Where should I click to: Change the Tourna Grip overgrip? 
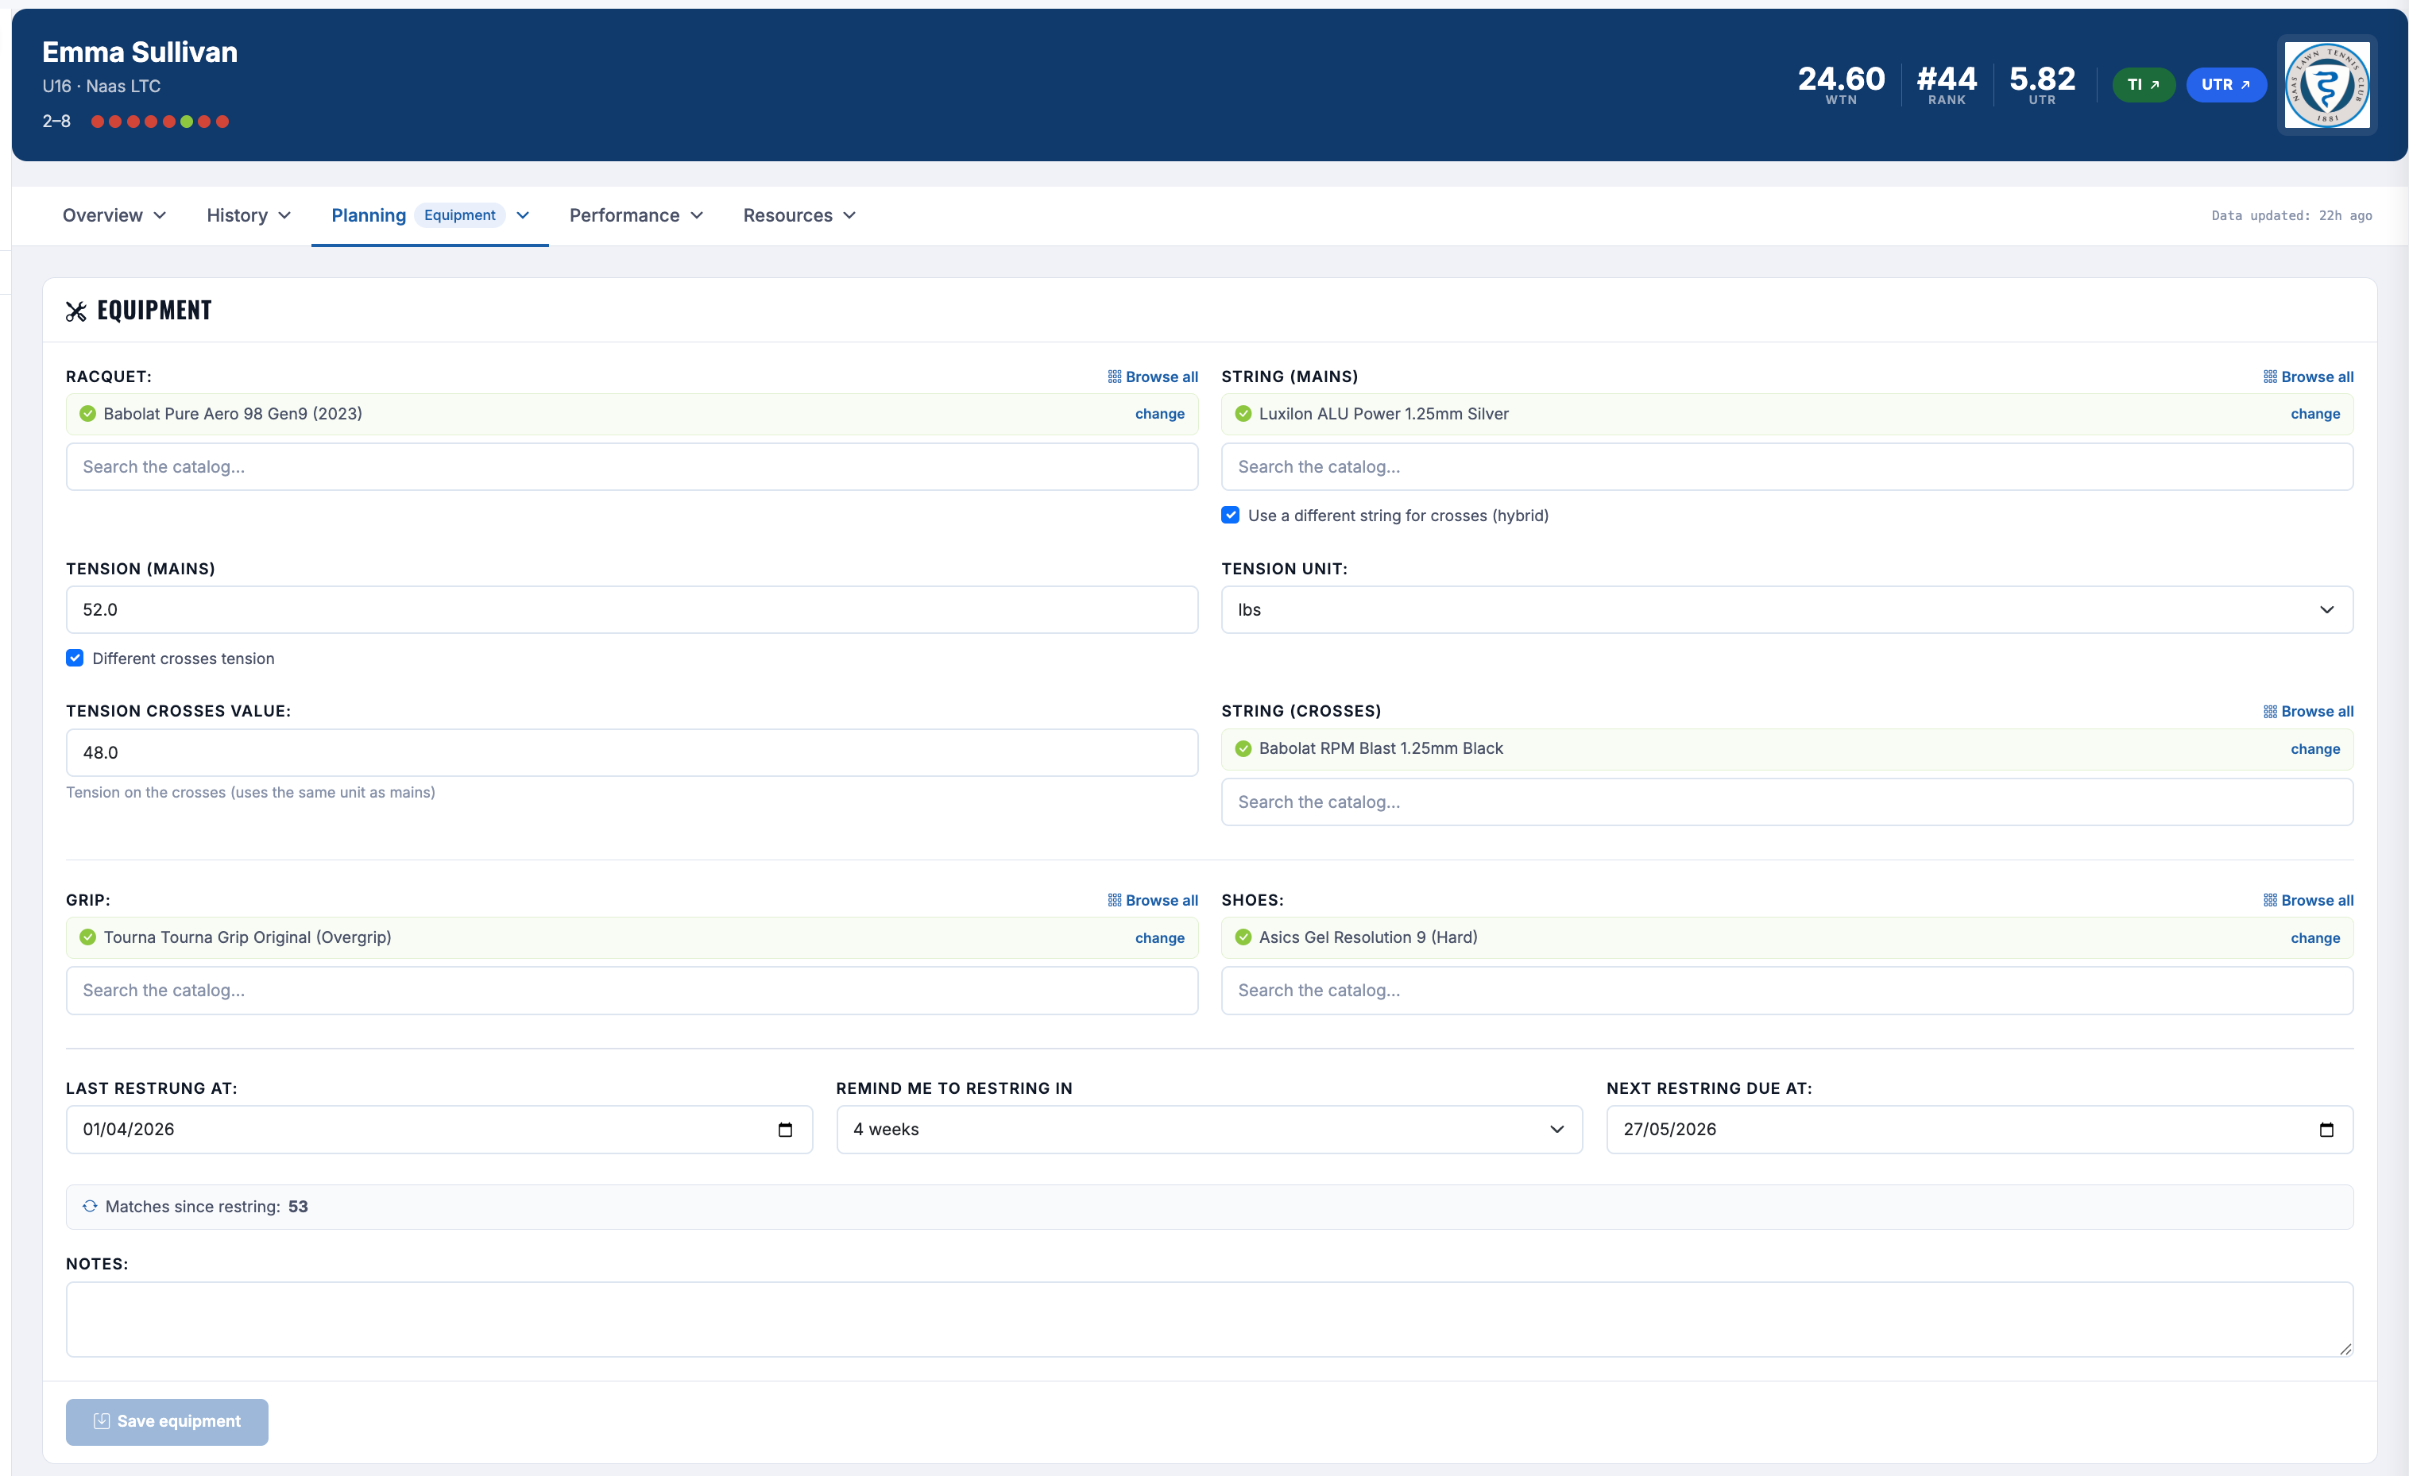(x=1159, y=938)
